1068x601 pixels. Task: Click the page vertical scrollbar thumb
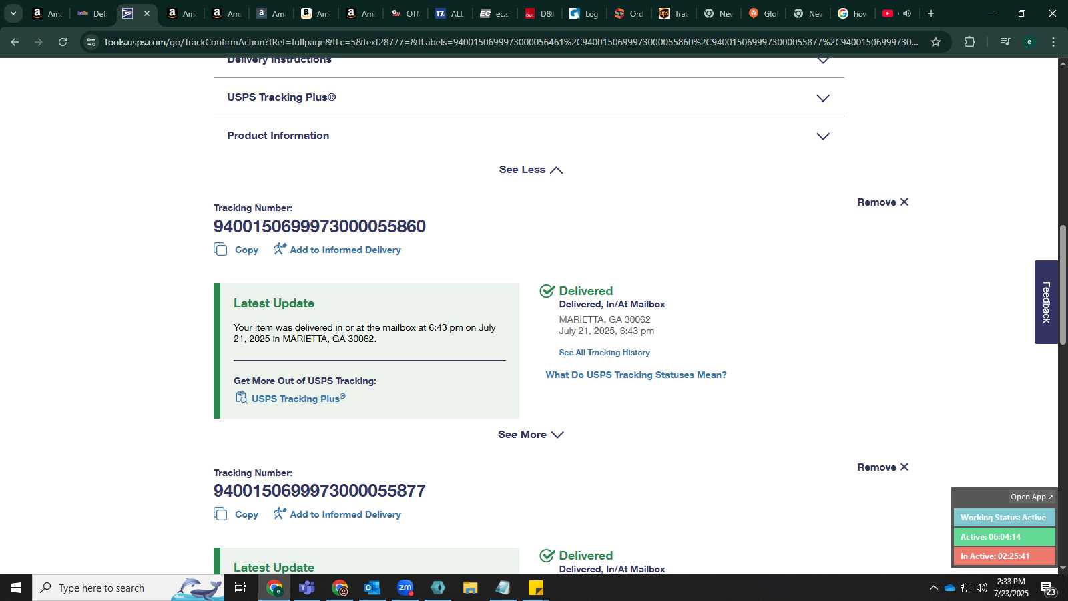[x=1063, y=284]
